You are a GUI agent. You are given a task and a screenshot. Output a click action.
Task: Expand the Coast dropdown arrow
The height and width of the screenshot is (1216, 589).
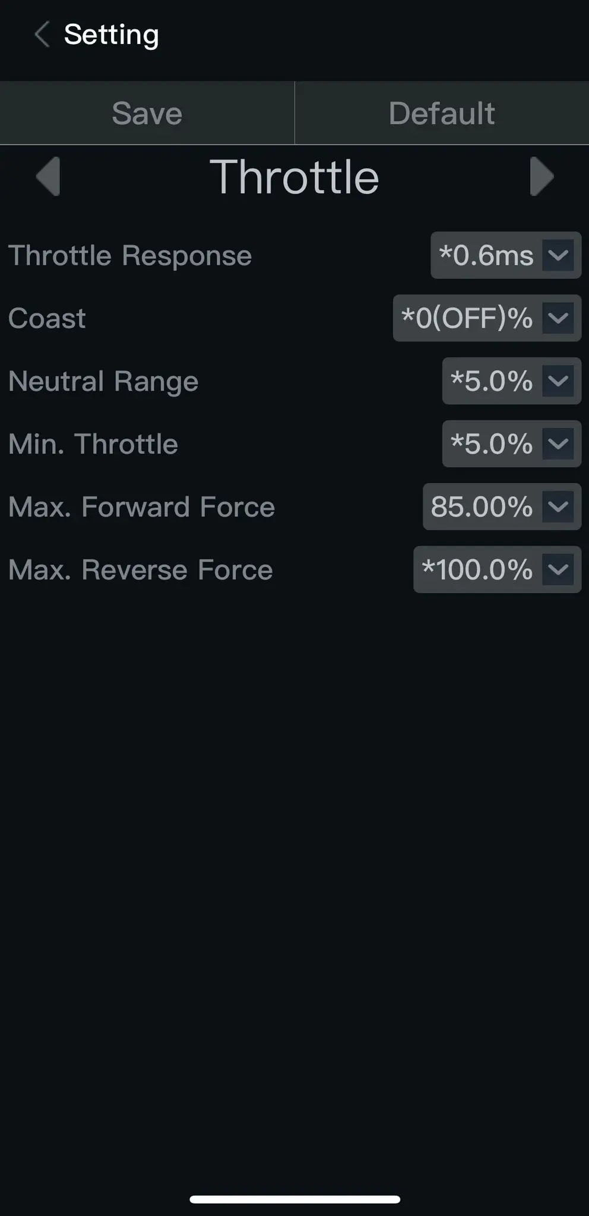tap(558, 318)
